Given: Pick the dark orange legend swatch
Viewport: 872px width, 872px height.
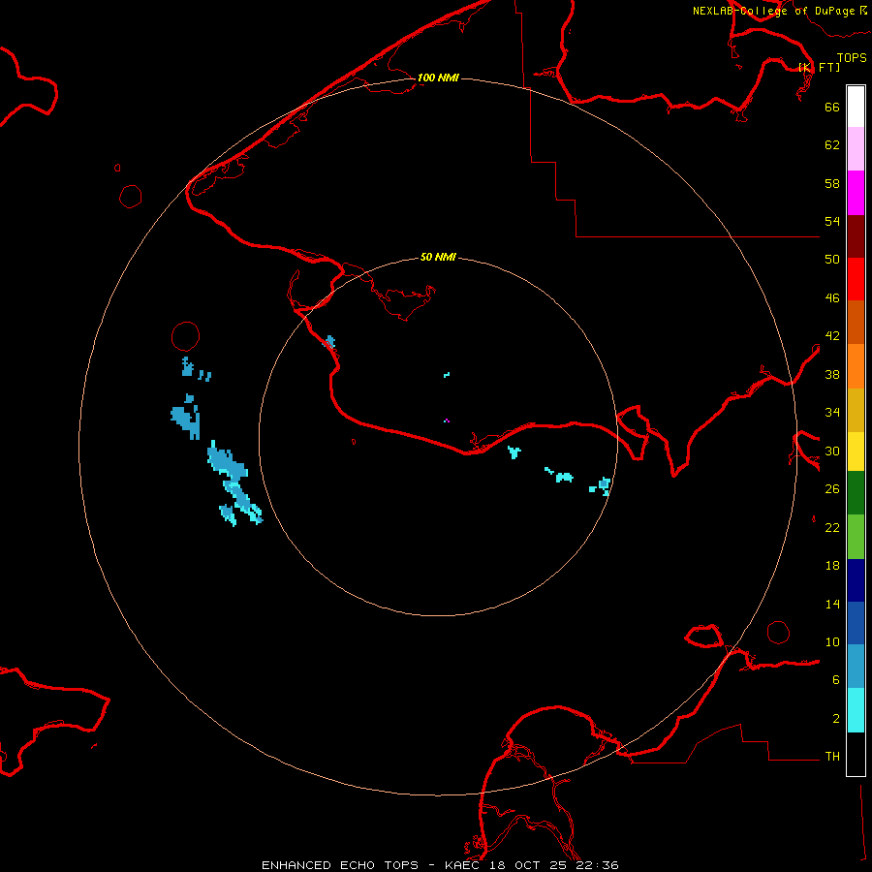Looking at the screenshot, I should click(856, 323).
